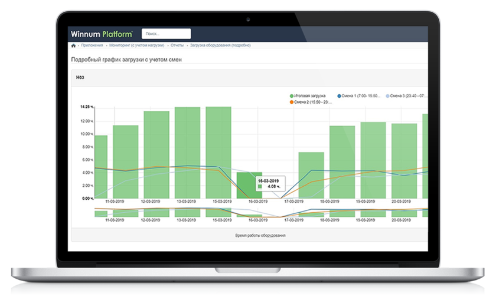The width and height of the screenshot is (496, 297).
Task: Click the Winnum Platform logo
Action: point(101,34)
